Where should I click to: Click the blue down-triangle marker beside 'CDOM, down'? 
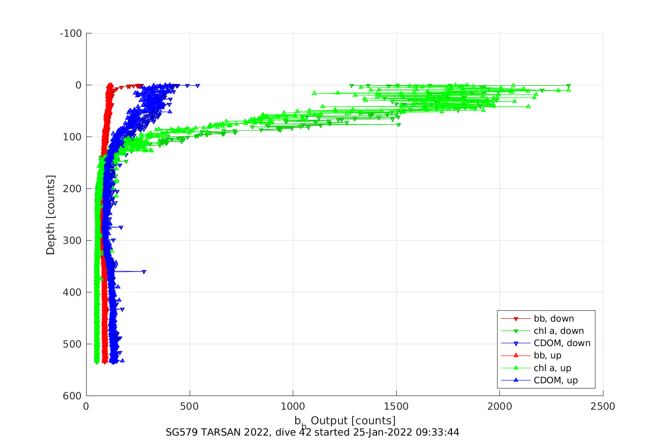click(515, 344)
